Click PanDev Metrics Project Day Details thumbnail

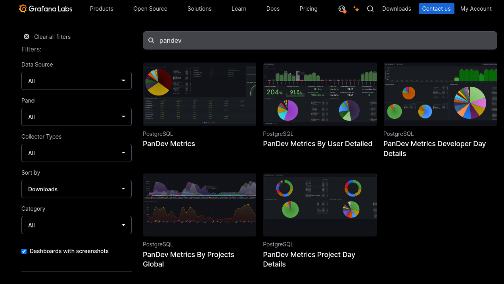320,205
